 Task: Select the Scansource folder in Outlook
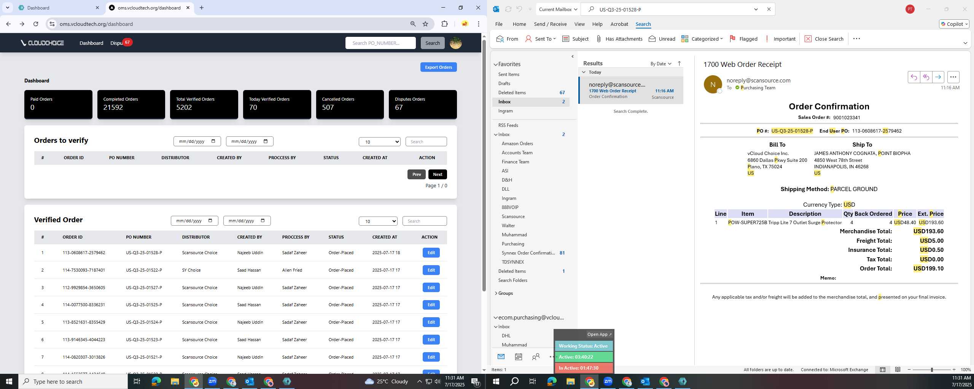coord(513,217)
